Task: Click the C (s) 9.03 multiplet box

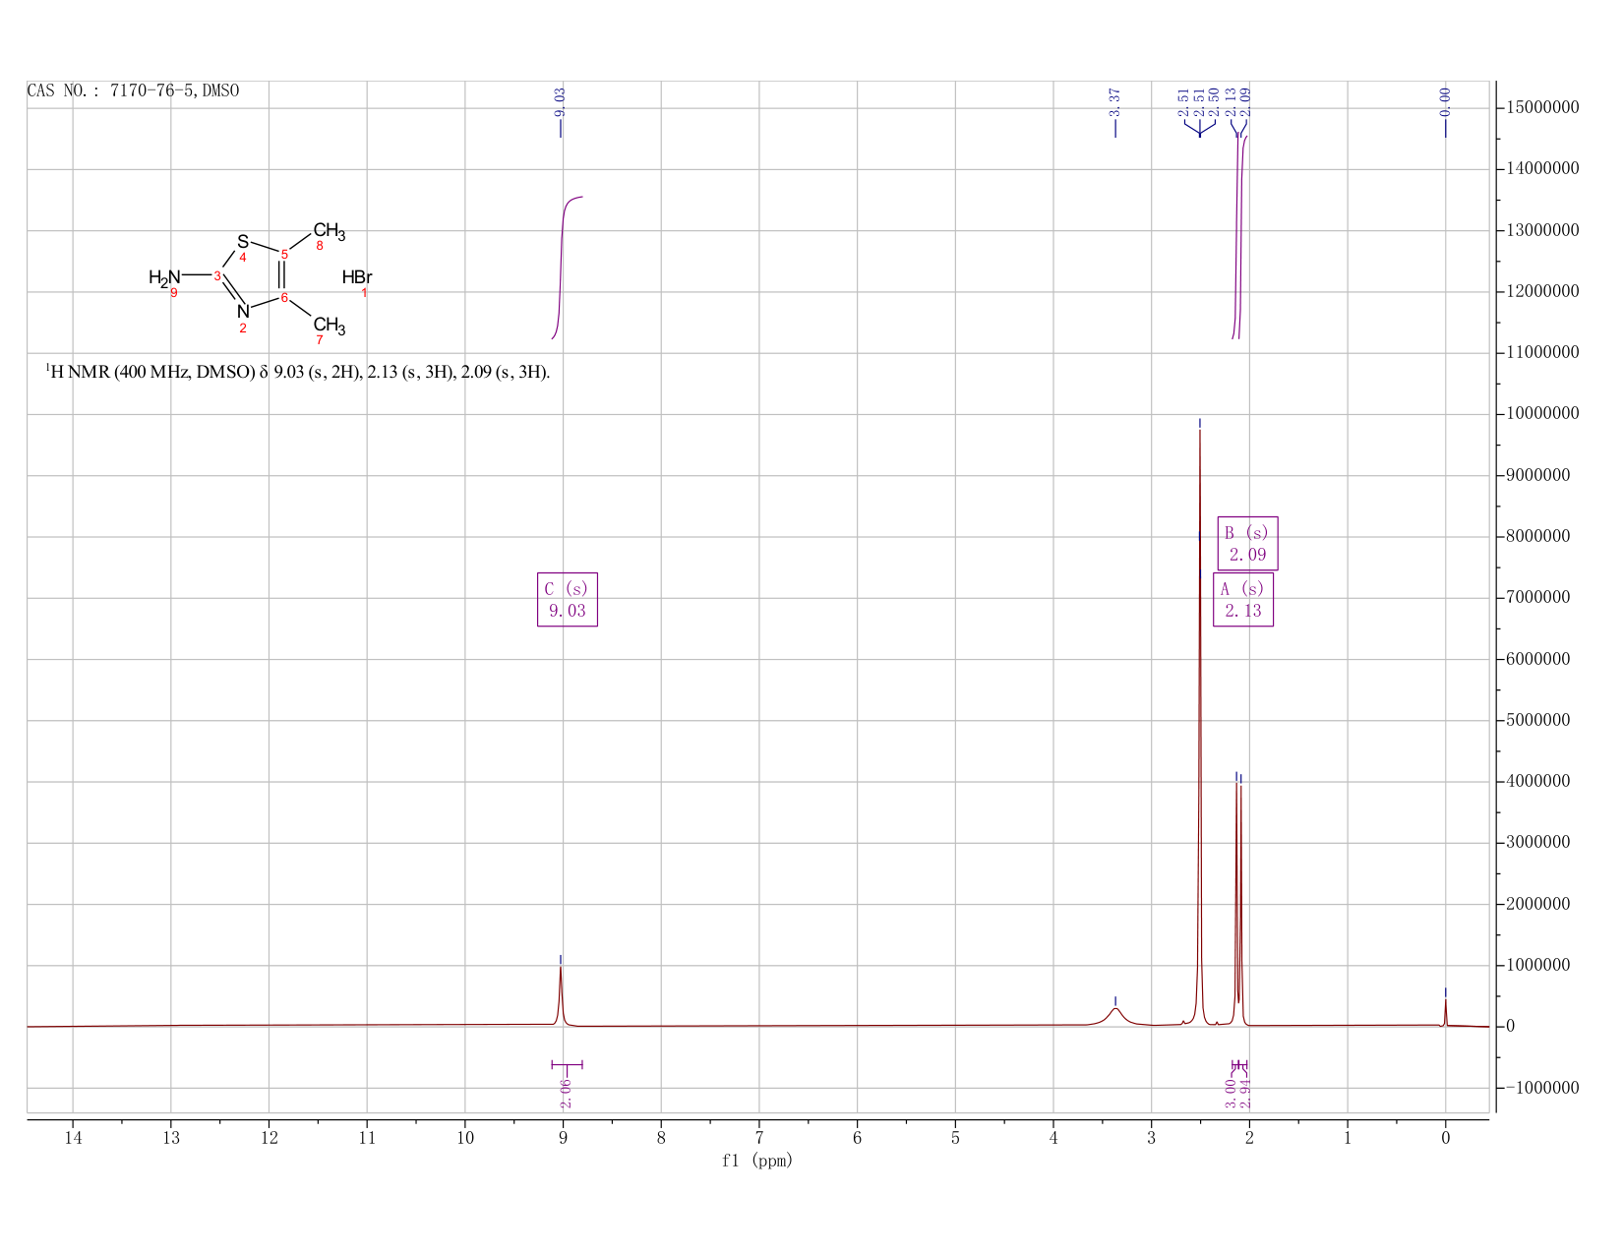Action: pyautogui.click(x=568, y=599)
